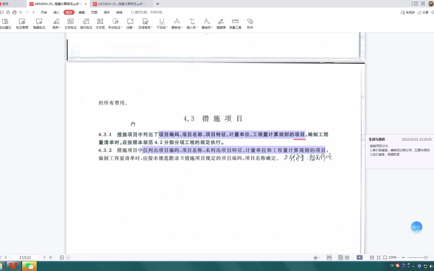Viewport: 434px width, 271px height.
Task: Click the 未同步 cloud sync button
Action: 408,12
